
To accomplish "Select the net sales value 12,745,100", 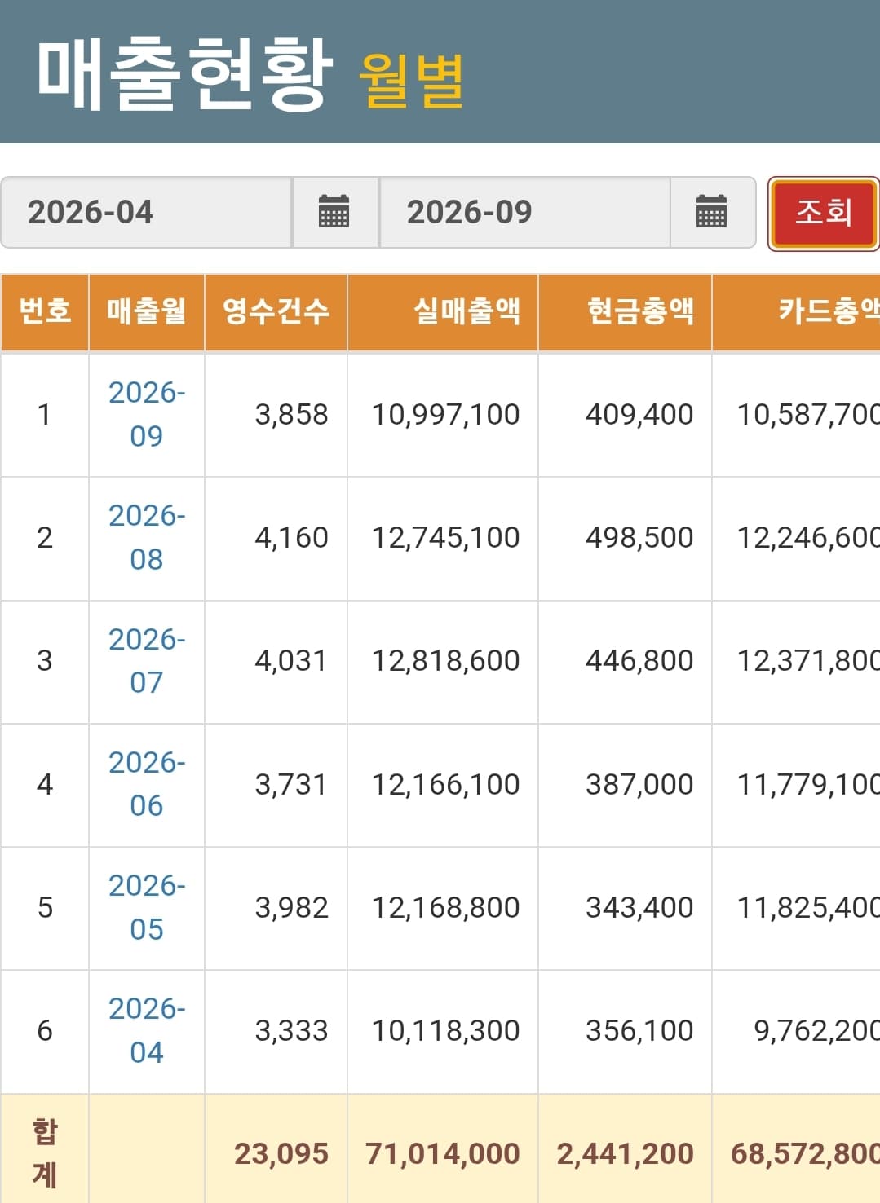I will click(445, 538).
